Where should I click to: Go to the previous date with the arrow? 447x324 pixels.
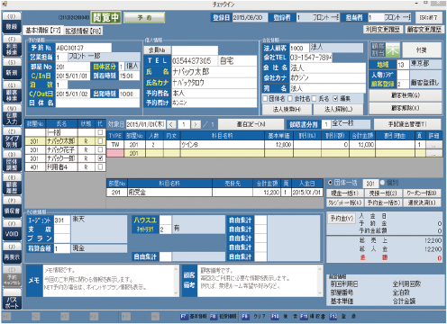point(171,124)
